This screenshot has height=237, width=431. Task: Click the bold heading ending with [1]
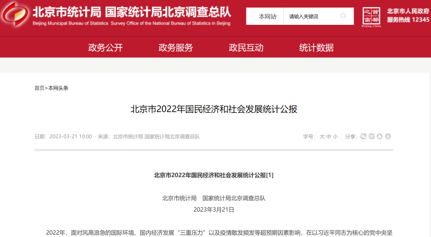point(214,175)
